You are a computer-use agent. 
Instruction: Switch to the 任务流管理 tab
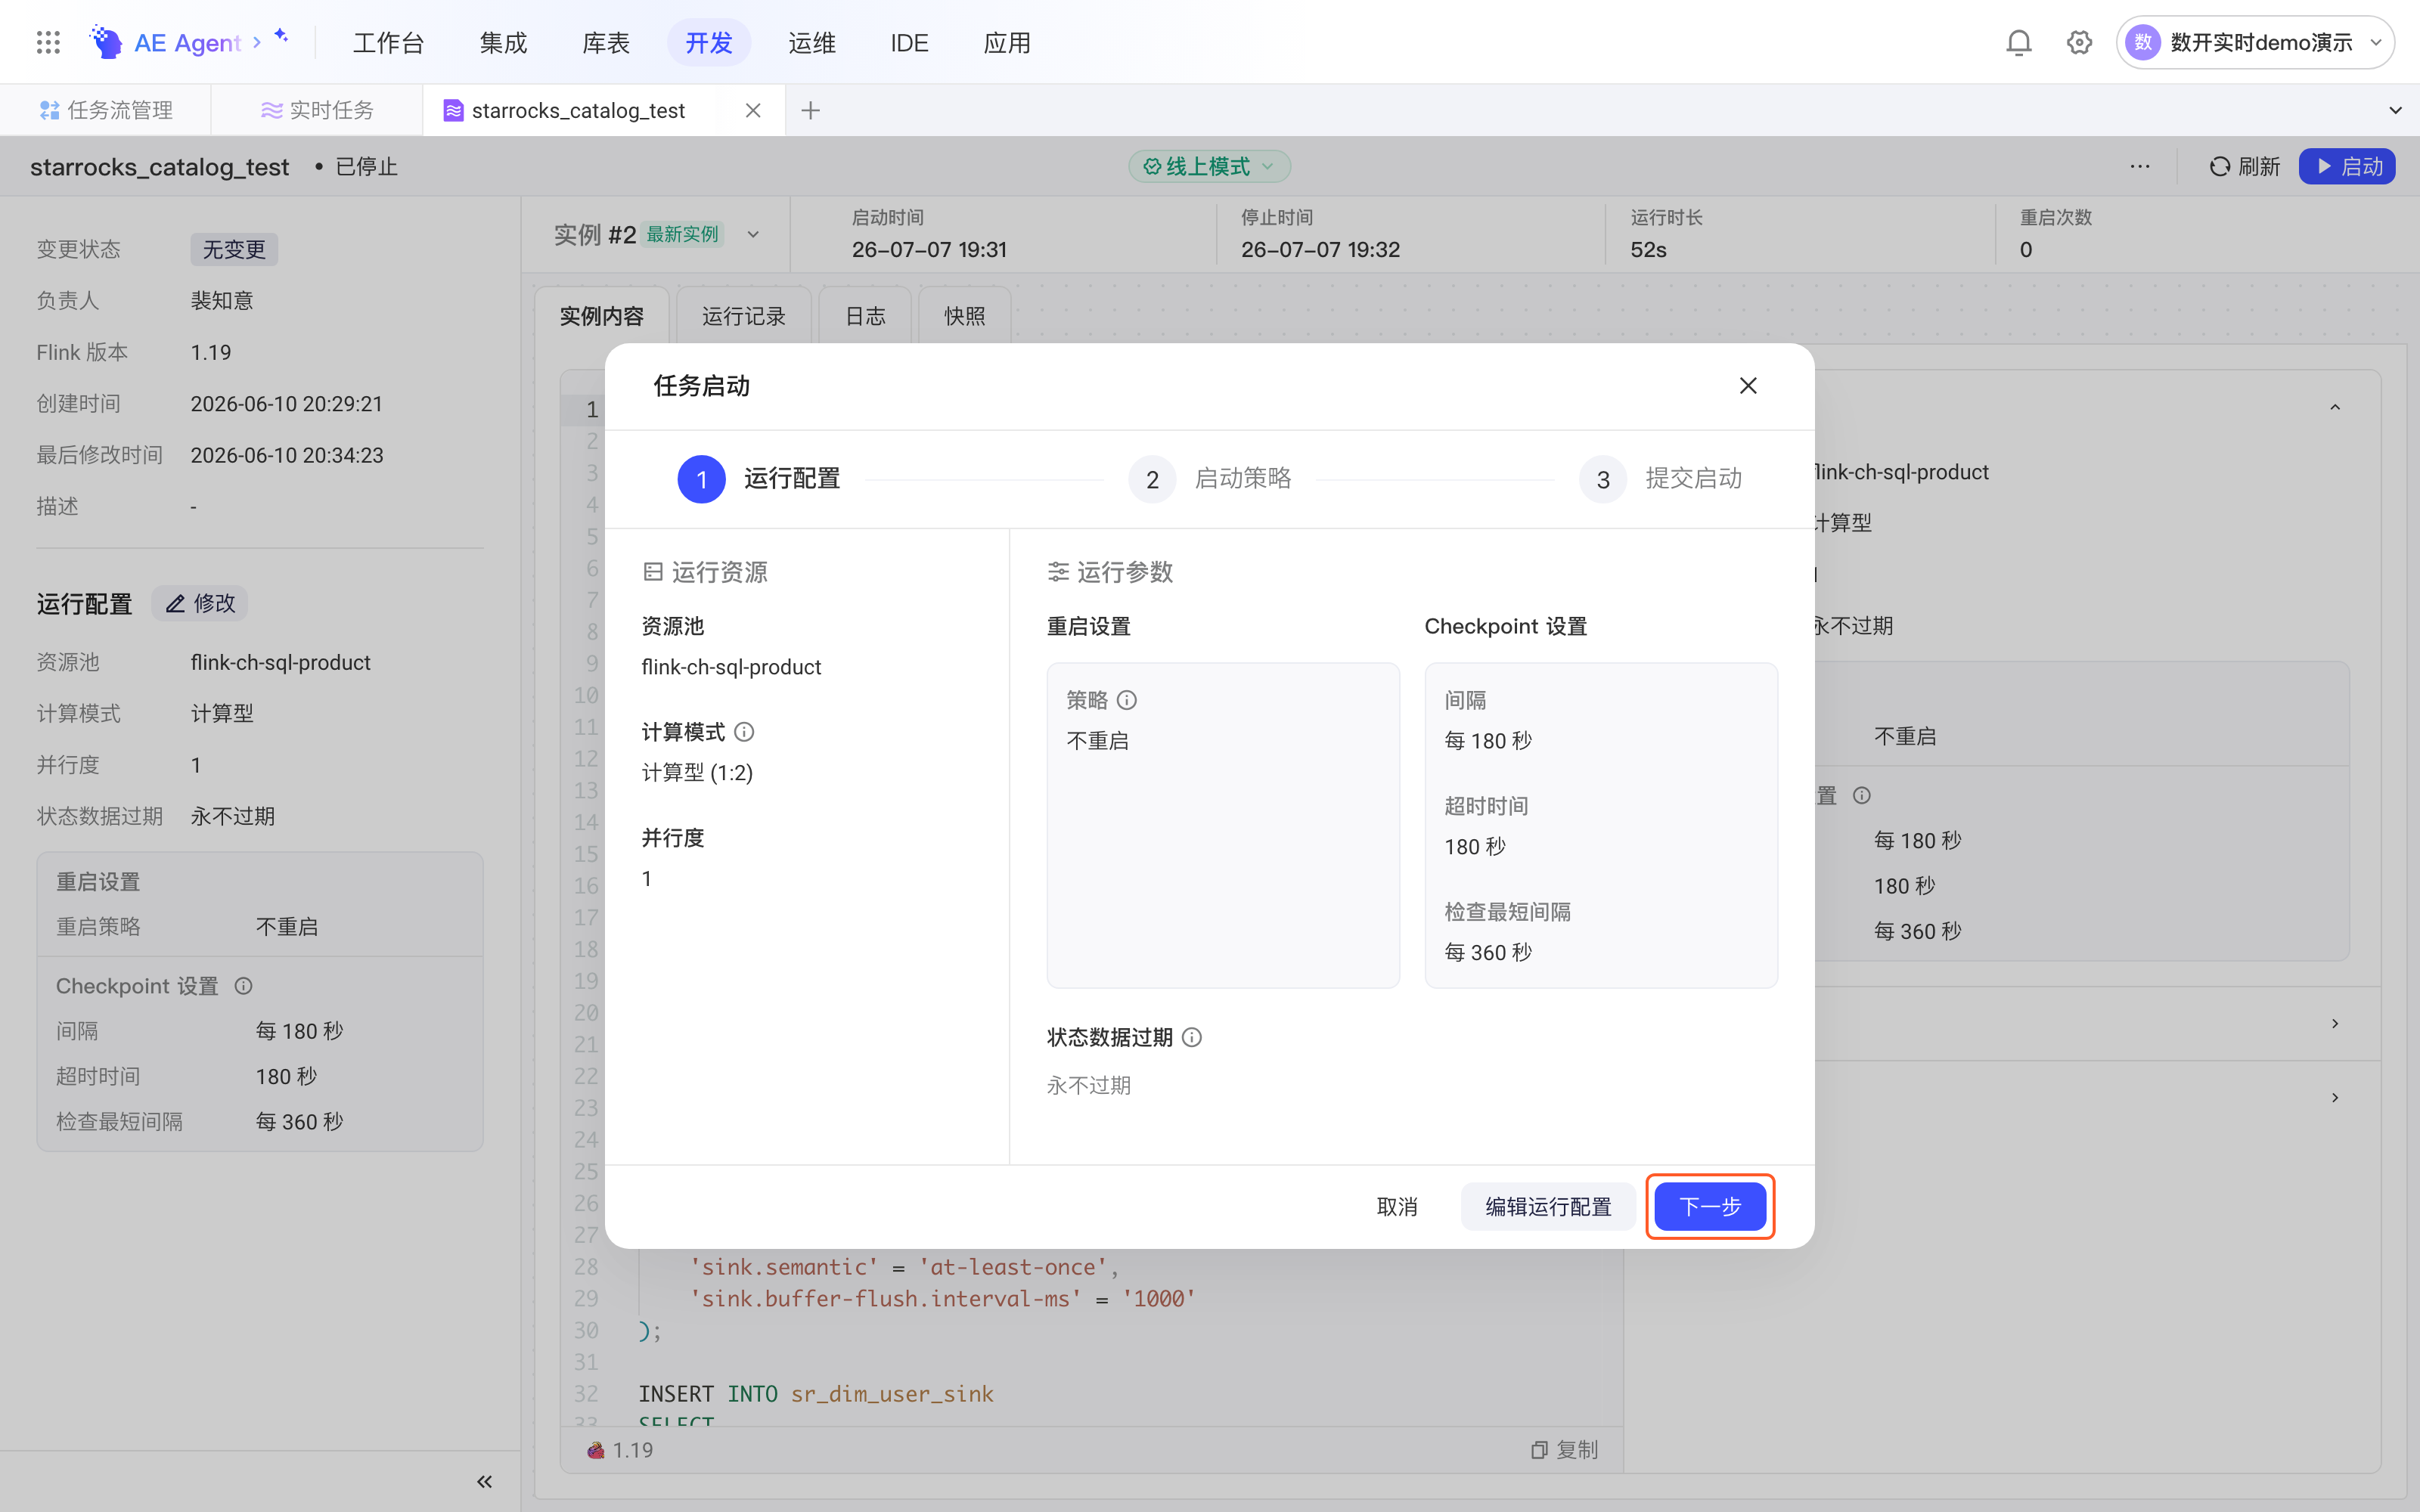(x=106, y=110)
